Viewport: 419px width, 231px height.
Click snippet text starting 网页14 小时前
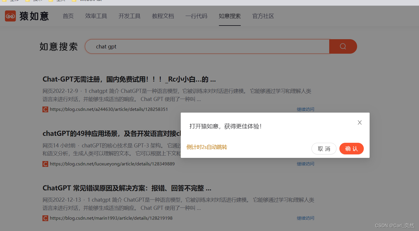tap(112, 149)
